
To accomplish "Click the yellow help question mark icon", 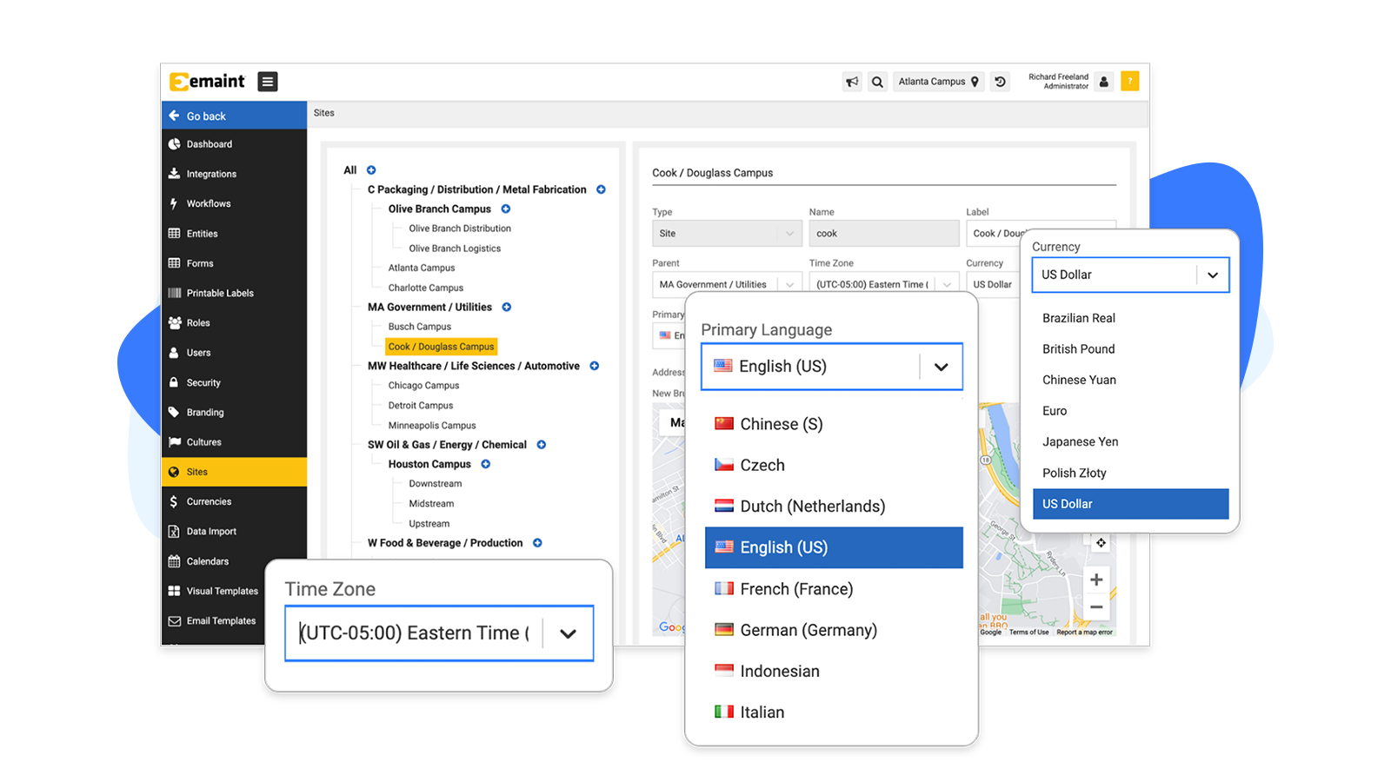I will click(1129, 82).
